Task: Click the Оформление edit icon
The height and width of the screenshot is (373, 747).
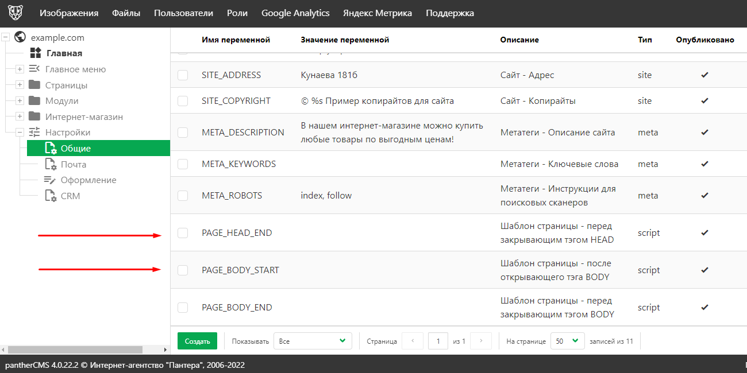Action: tap(51, 180)
